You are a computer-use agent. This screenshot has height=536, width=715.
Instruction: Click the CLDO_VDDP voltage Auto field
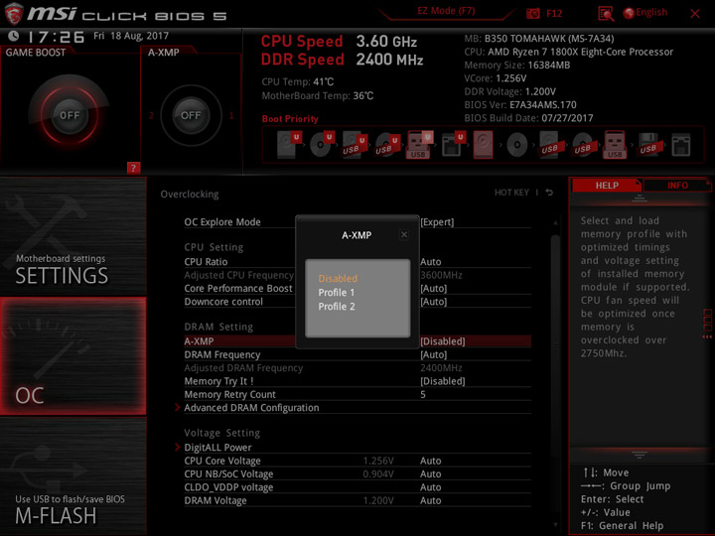coord(430,487)
